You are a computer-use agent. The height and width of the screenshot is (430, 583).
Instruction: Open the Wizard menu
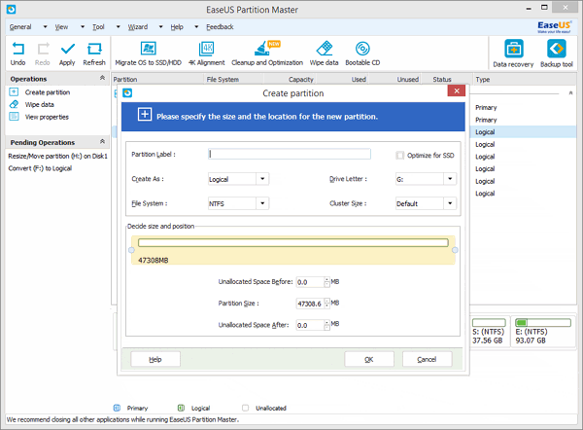[x=138, y=27]
